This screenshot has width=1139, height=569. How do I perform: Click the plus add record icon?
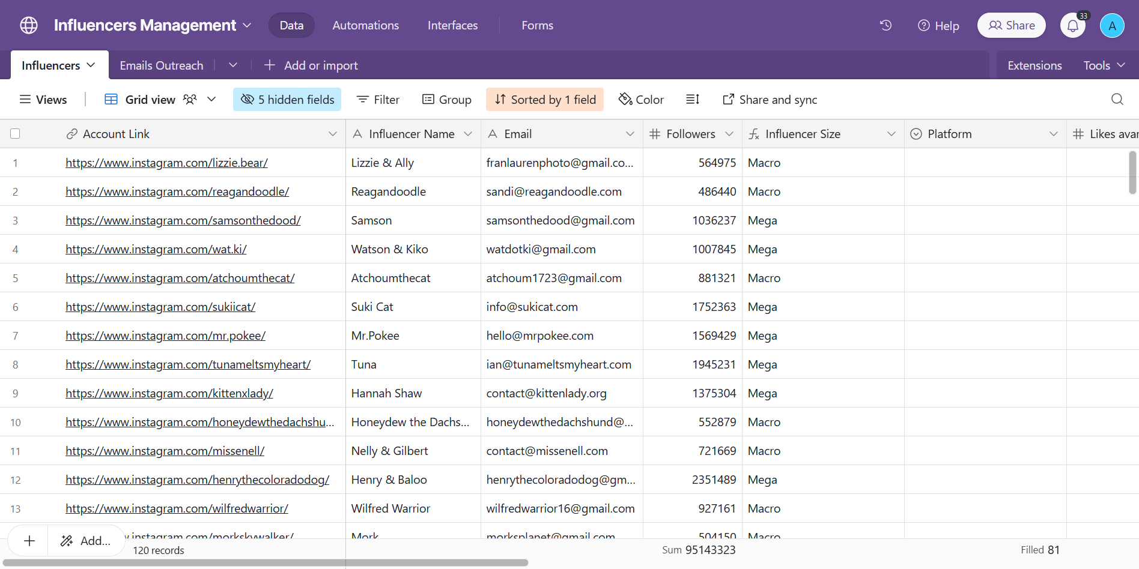pyautogui.click(x=29, y=541)
